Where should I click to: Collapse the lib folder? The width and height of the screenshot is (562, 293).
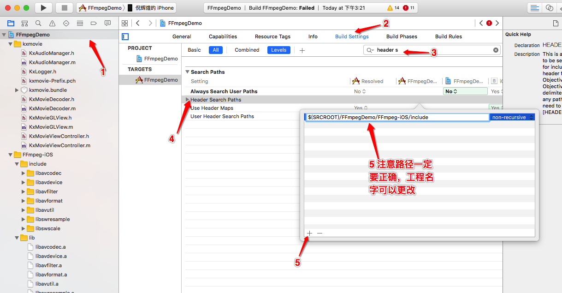pos(17,238)
